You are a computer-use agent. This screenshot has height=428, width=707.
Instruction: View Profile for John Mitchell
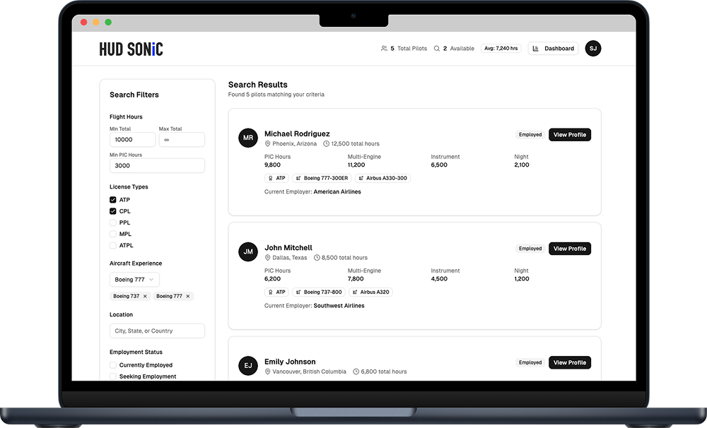[569, 249]
